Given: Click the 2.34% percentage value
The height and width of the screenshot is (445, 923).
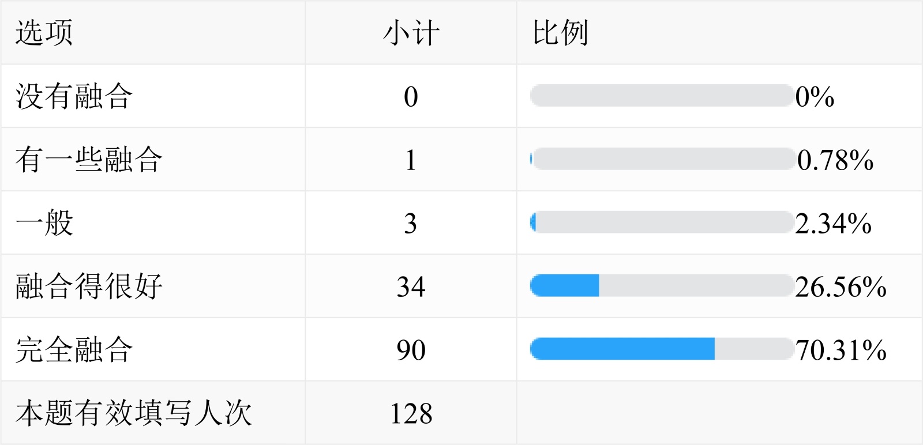Looking at the screenshot, I should [x=833, y=224].
